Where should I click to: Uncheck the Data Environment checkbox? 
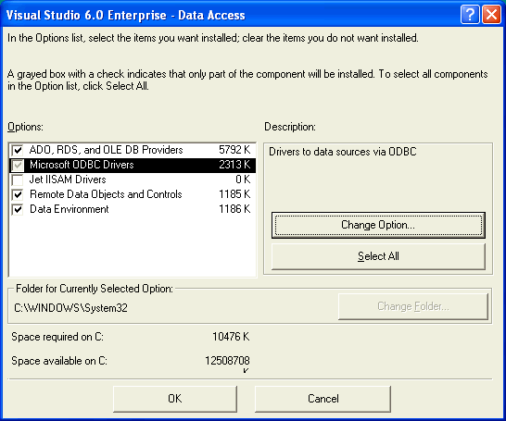18,209
